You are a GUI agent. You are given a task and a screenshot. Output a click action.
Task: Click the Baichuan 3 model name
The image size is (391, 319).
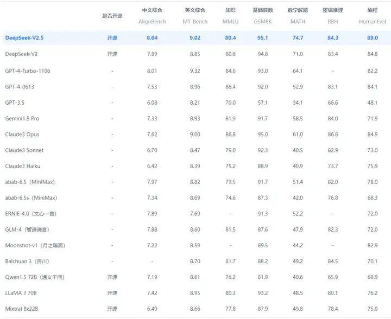[x=27, y=261]
